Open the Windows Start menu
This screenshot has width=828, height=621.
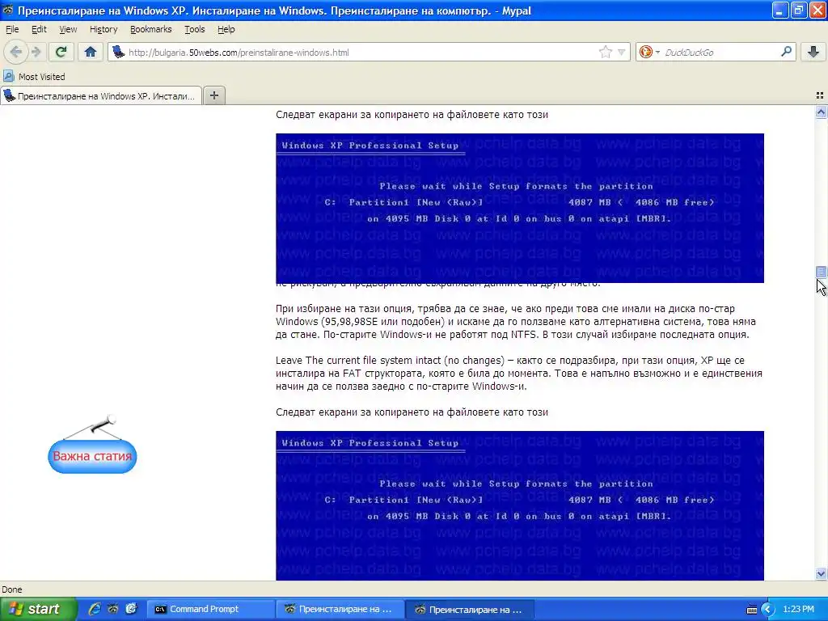[x=38, y=609]
